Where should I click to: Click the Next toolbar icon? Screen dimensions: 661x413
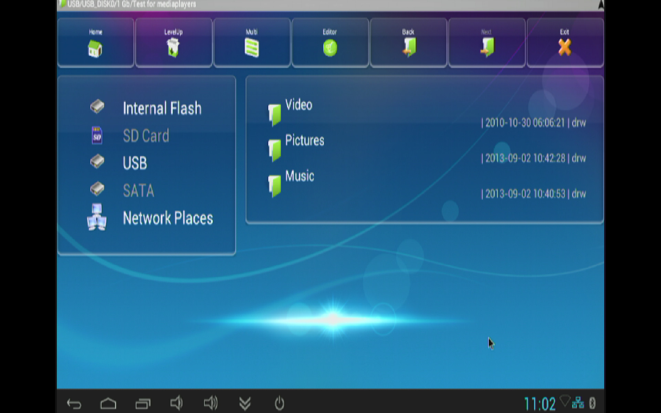pyautogui.click(x=486, y=47)
